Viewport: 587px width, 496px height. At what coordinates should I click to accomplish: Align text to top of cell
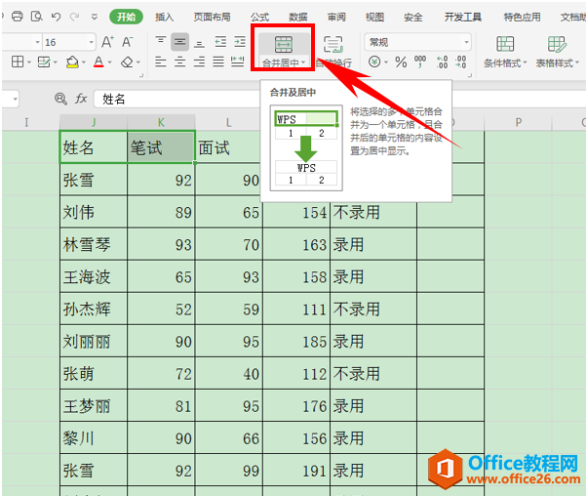(161, 42)
